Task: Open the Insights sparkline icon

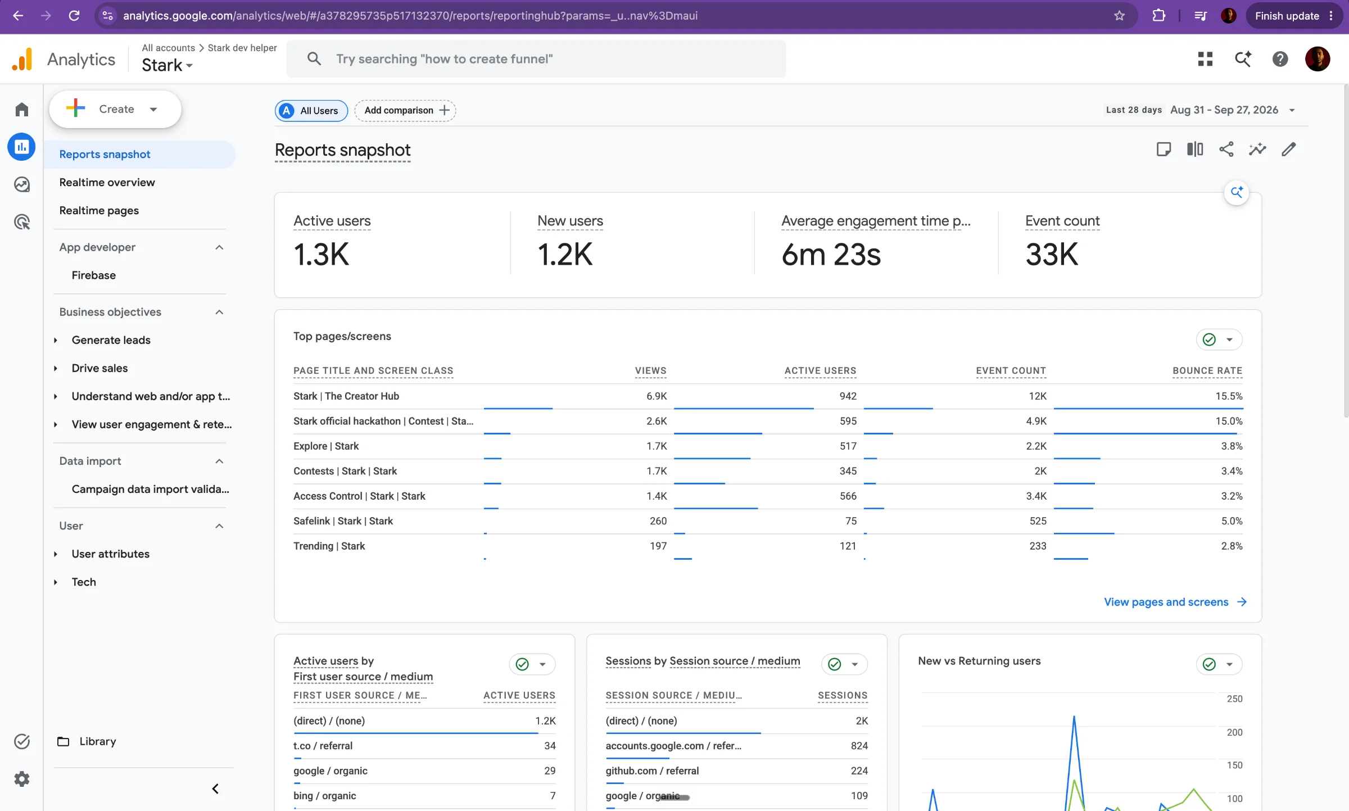Action: (x=1257, y=149)
